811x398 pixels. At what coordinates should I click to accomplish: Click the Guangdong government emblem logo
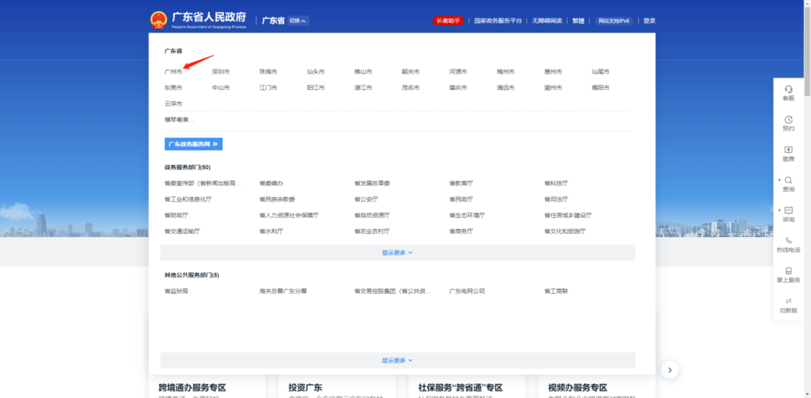(158, 20)
